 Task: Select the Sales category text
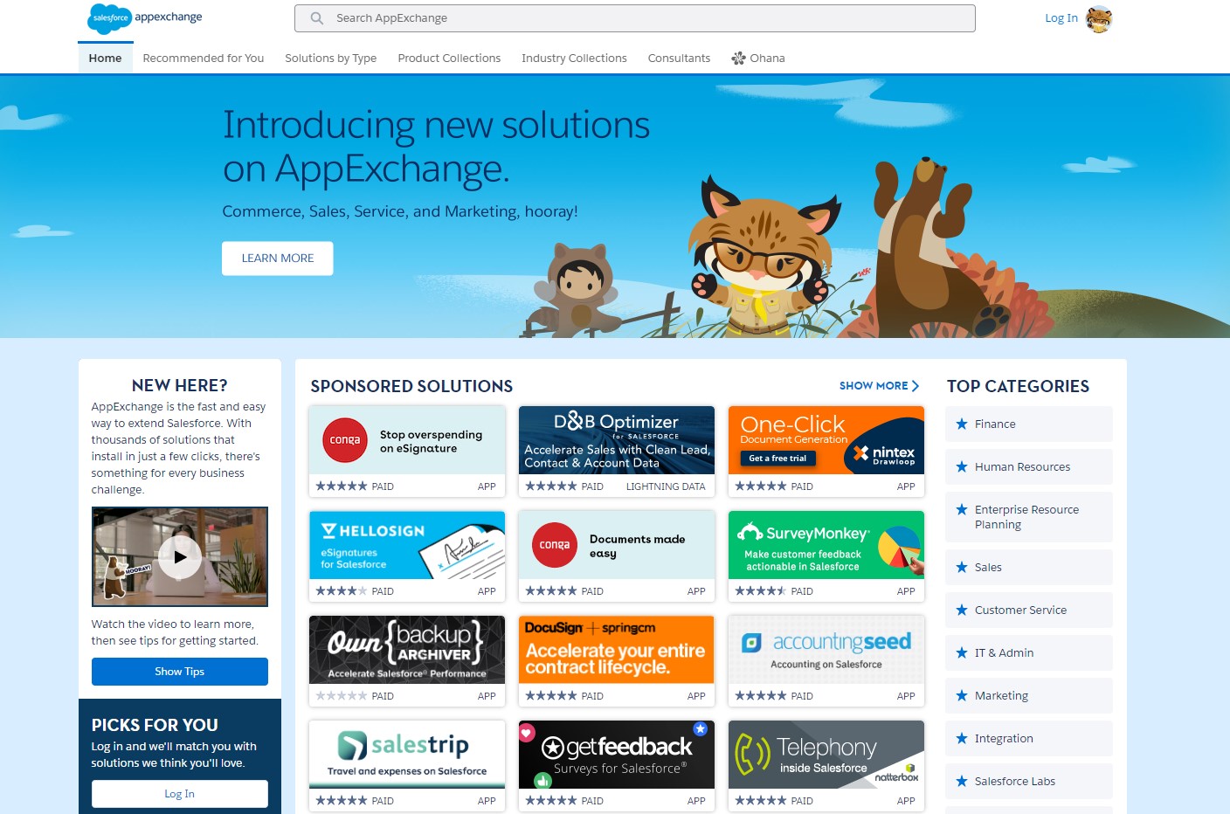pyautogui.click(x=988, y=567)
